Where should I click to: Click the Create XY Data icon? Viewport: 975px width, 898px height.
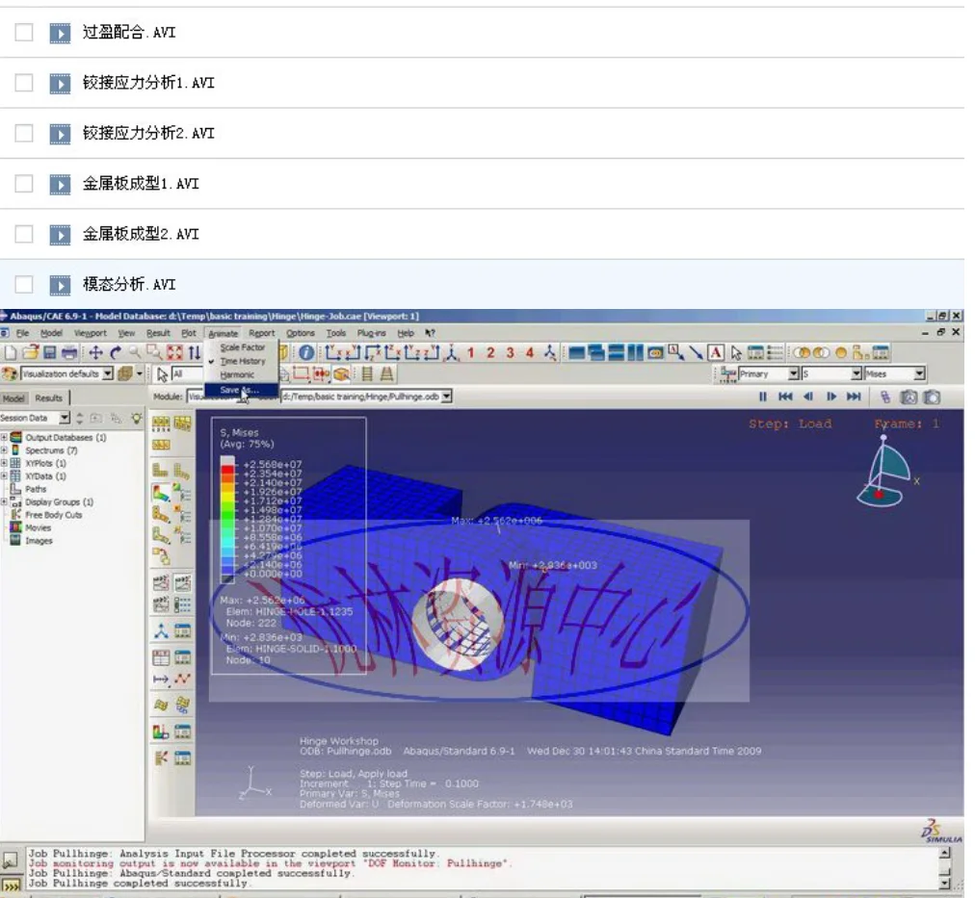[x=161, y=657]
